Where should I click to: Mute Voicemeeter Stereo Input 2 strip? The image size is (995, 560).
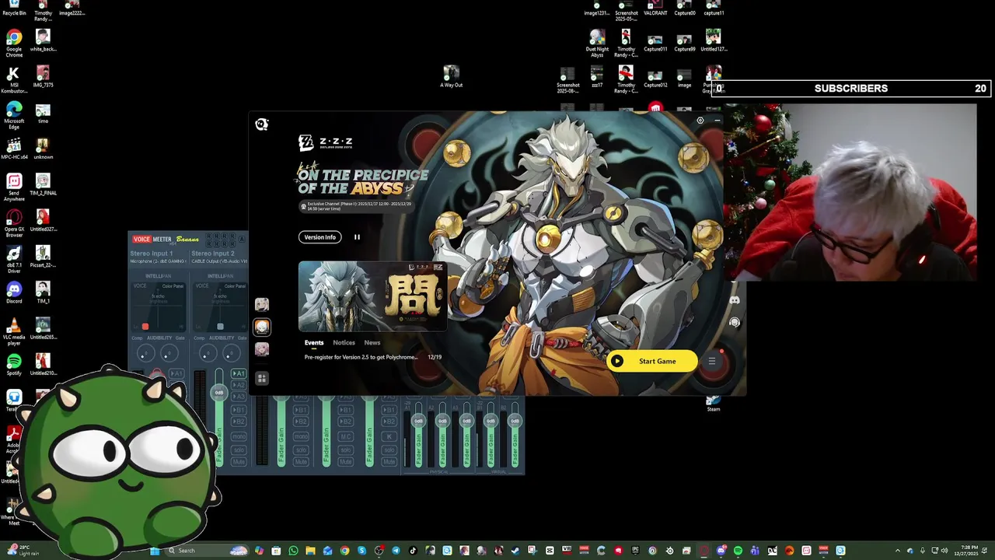point(239,462)
